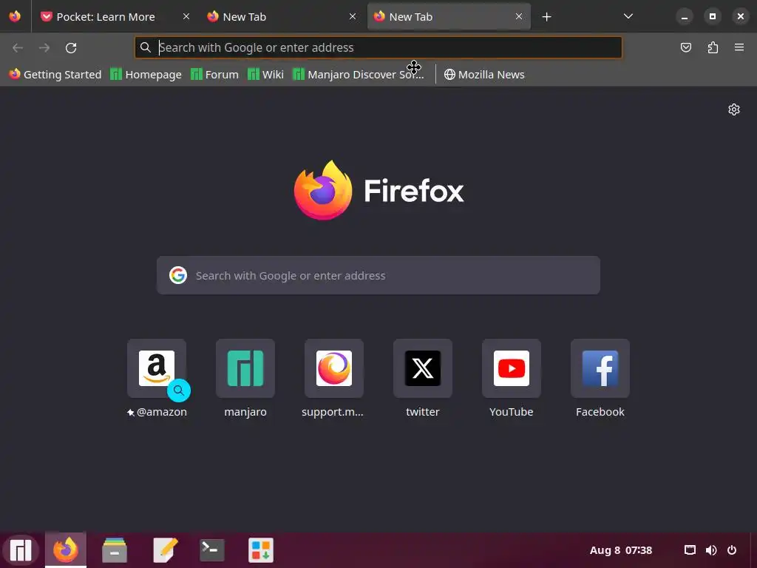757x568 pixels.
Task: Open the Extensions puzzle icon
Action: [713, 47]
